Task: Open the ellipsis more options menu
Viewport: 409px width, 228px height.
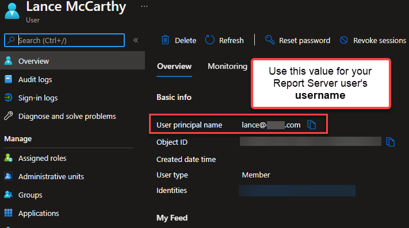Action: (144, 6)
